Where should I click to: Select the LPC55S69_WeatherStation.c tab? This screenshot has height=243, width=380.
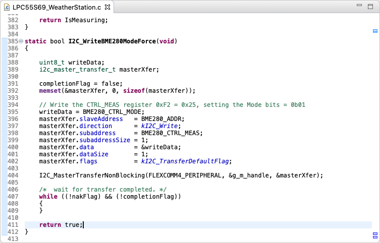coord(56,7)
